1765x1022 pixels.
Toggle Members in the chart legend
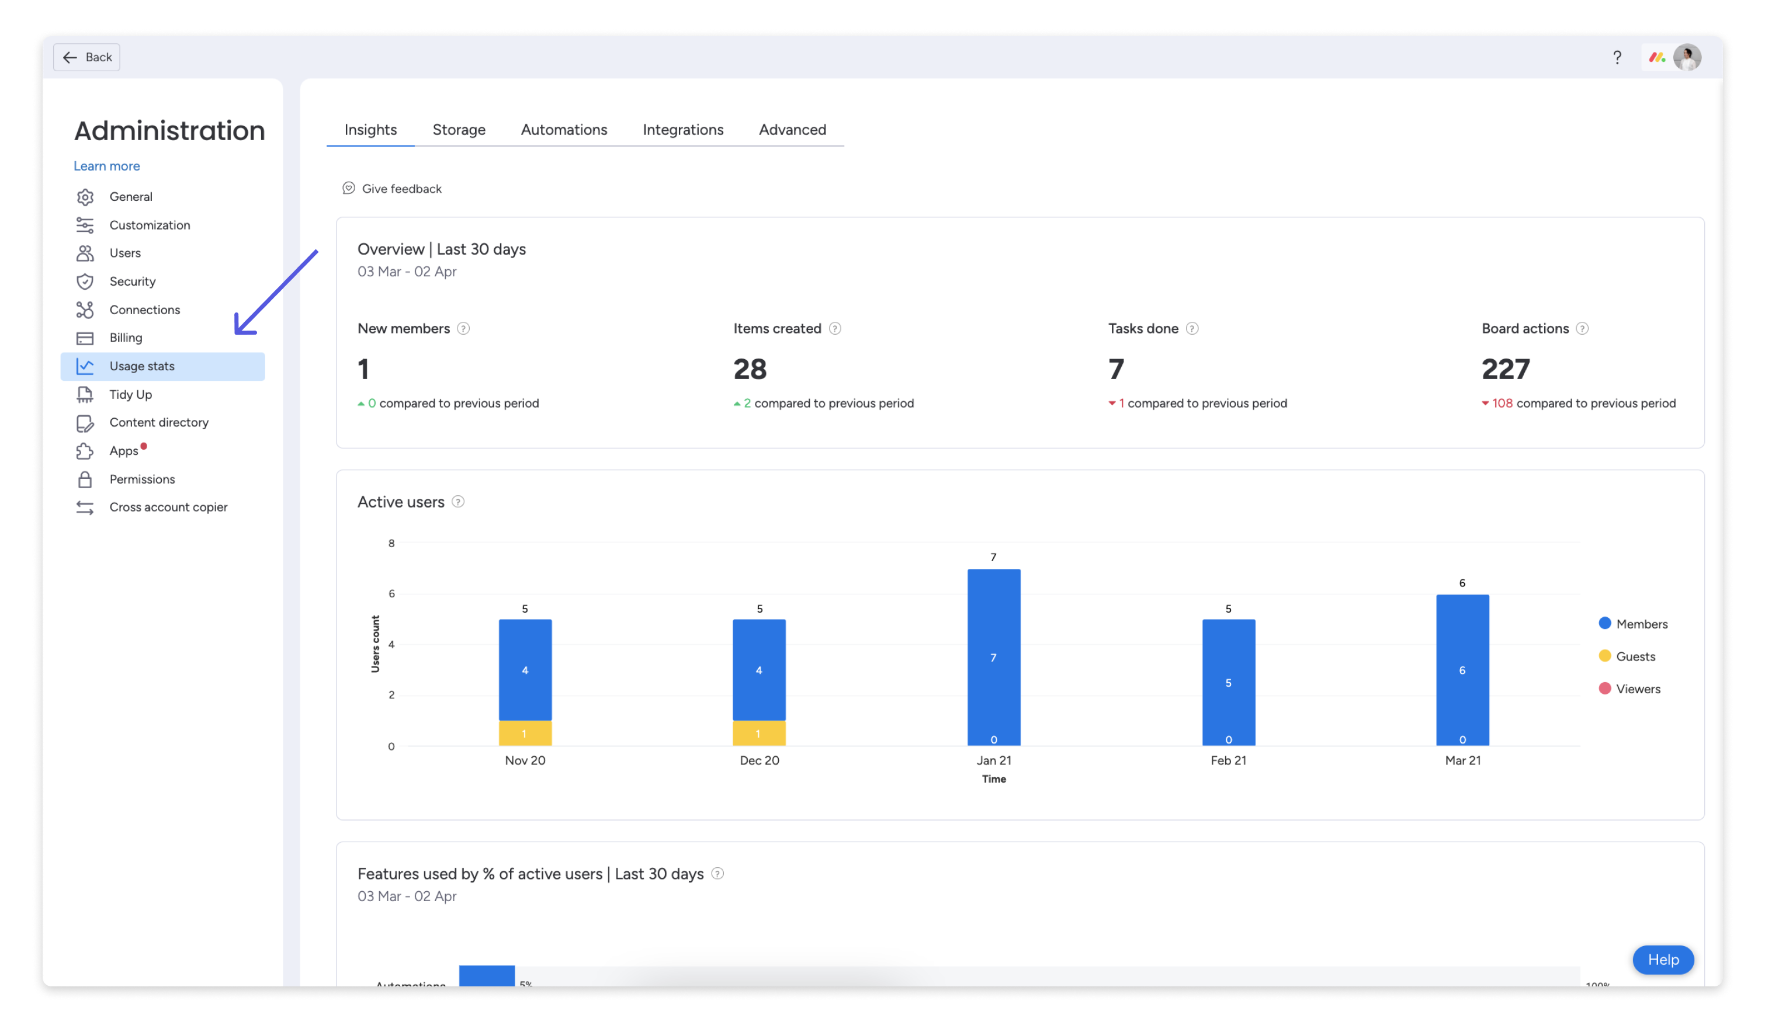click(x=1634, y=623)
